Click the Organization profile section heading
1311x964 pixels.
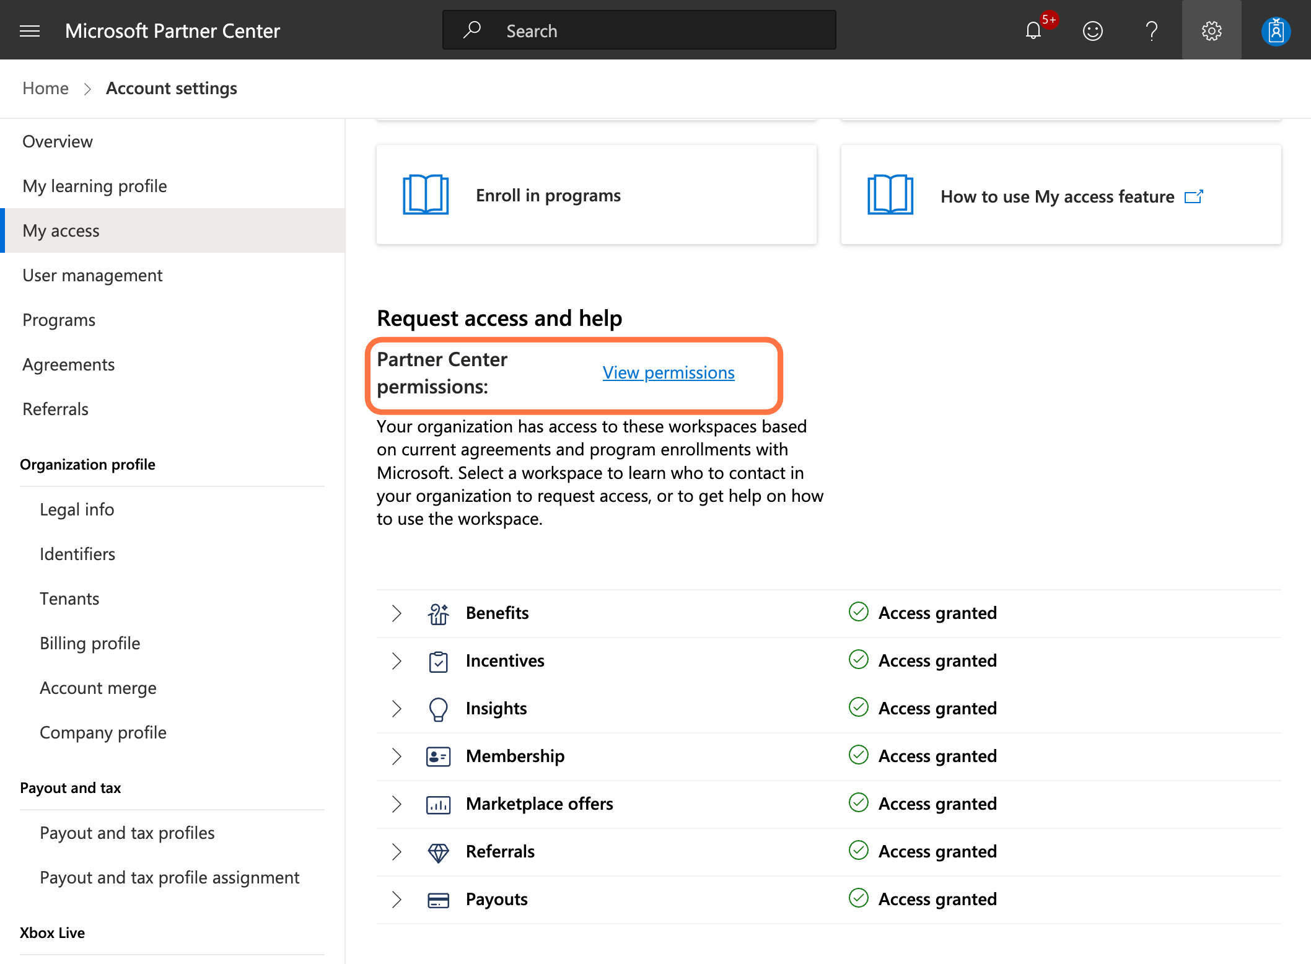click(x=87, y=464)
